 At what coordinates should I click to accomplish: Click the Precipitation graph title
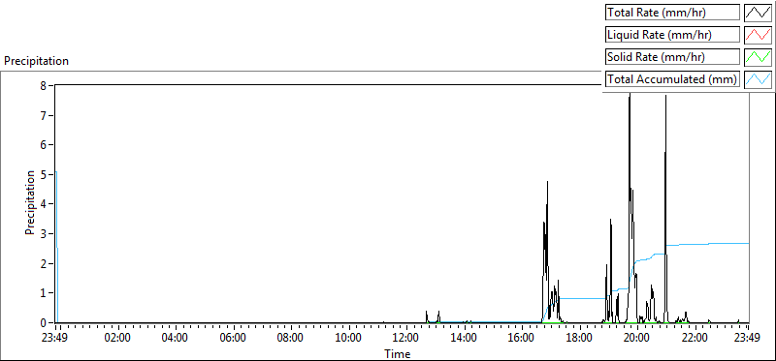point(36,61)
